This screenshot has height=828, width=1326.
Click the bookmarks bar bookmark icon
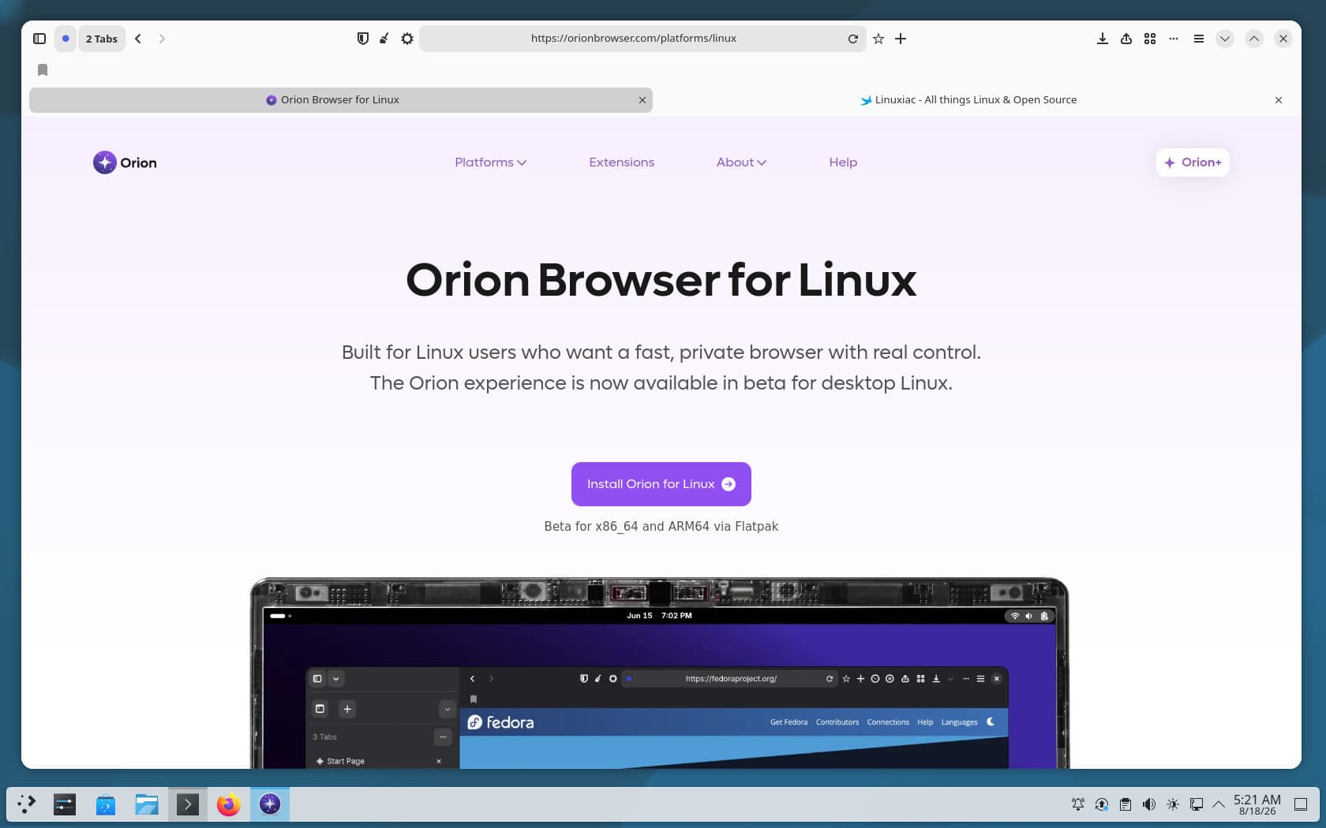point(43,70)
